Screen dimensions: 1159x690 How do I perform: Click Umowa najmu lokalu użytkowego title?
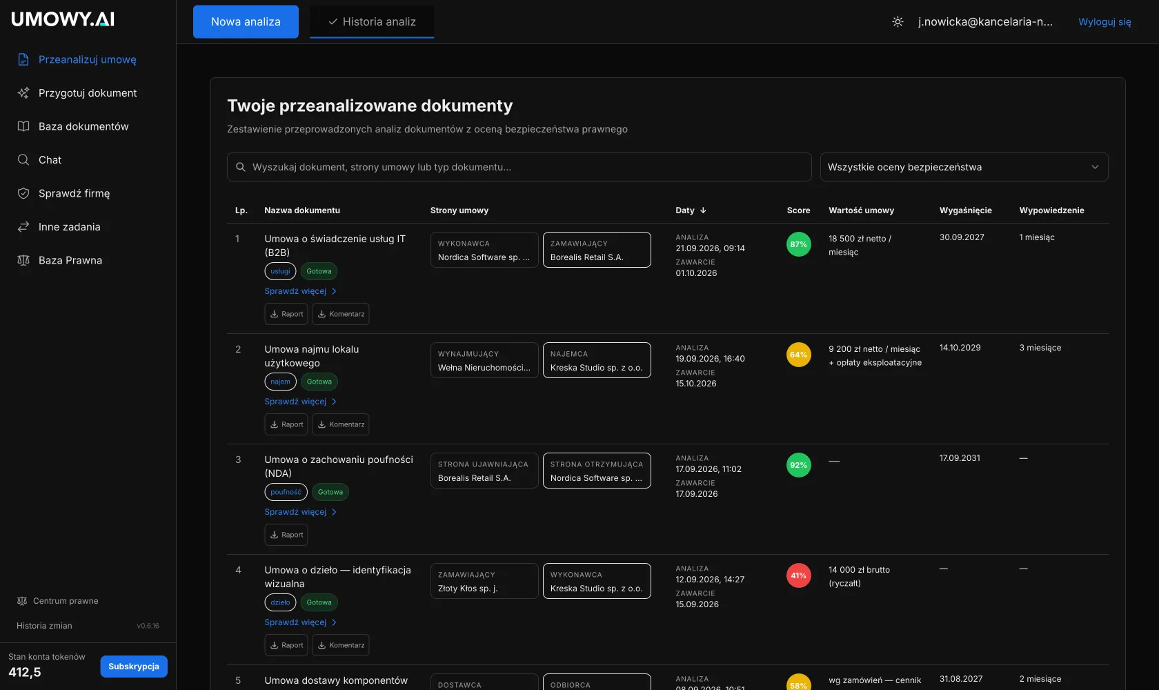pyautogui.click(x=312, y=356)
